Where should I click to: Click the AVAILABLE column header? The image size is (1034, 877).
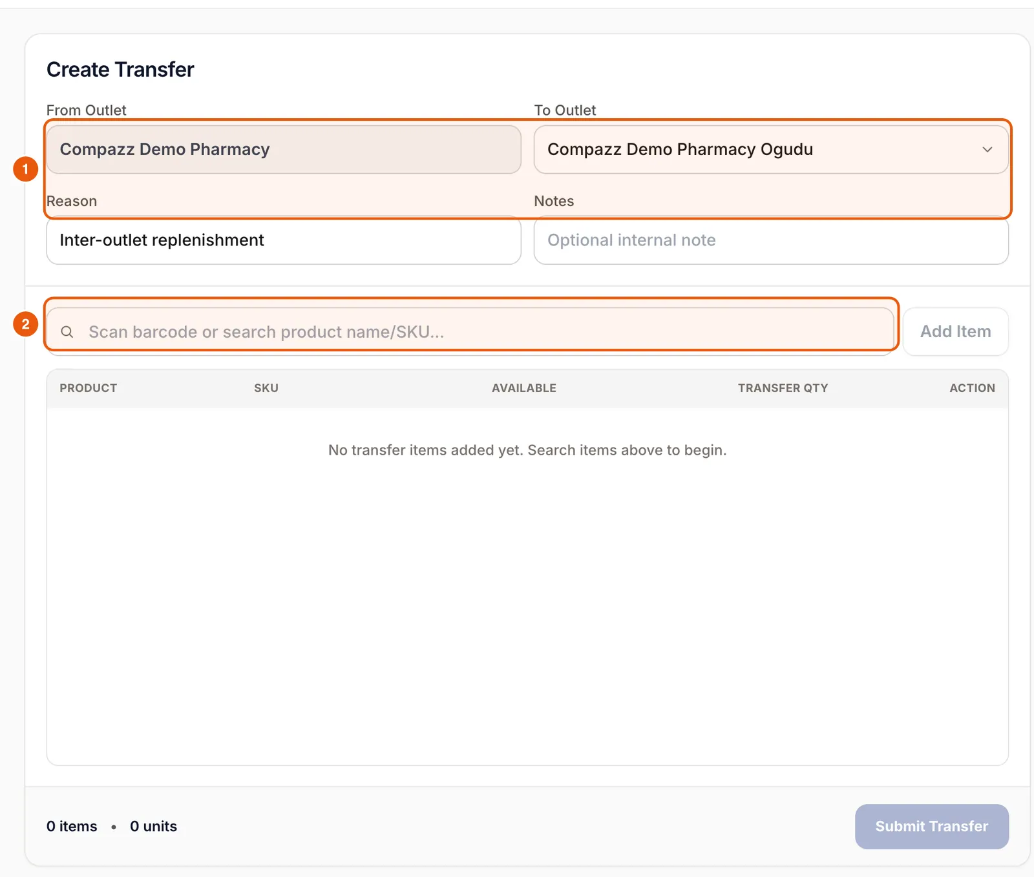[x=524, y=388]
